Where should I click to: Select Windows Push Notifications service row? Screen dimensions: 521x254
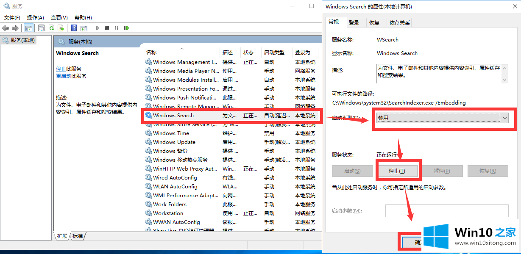coord(232,97)
